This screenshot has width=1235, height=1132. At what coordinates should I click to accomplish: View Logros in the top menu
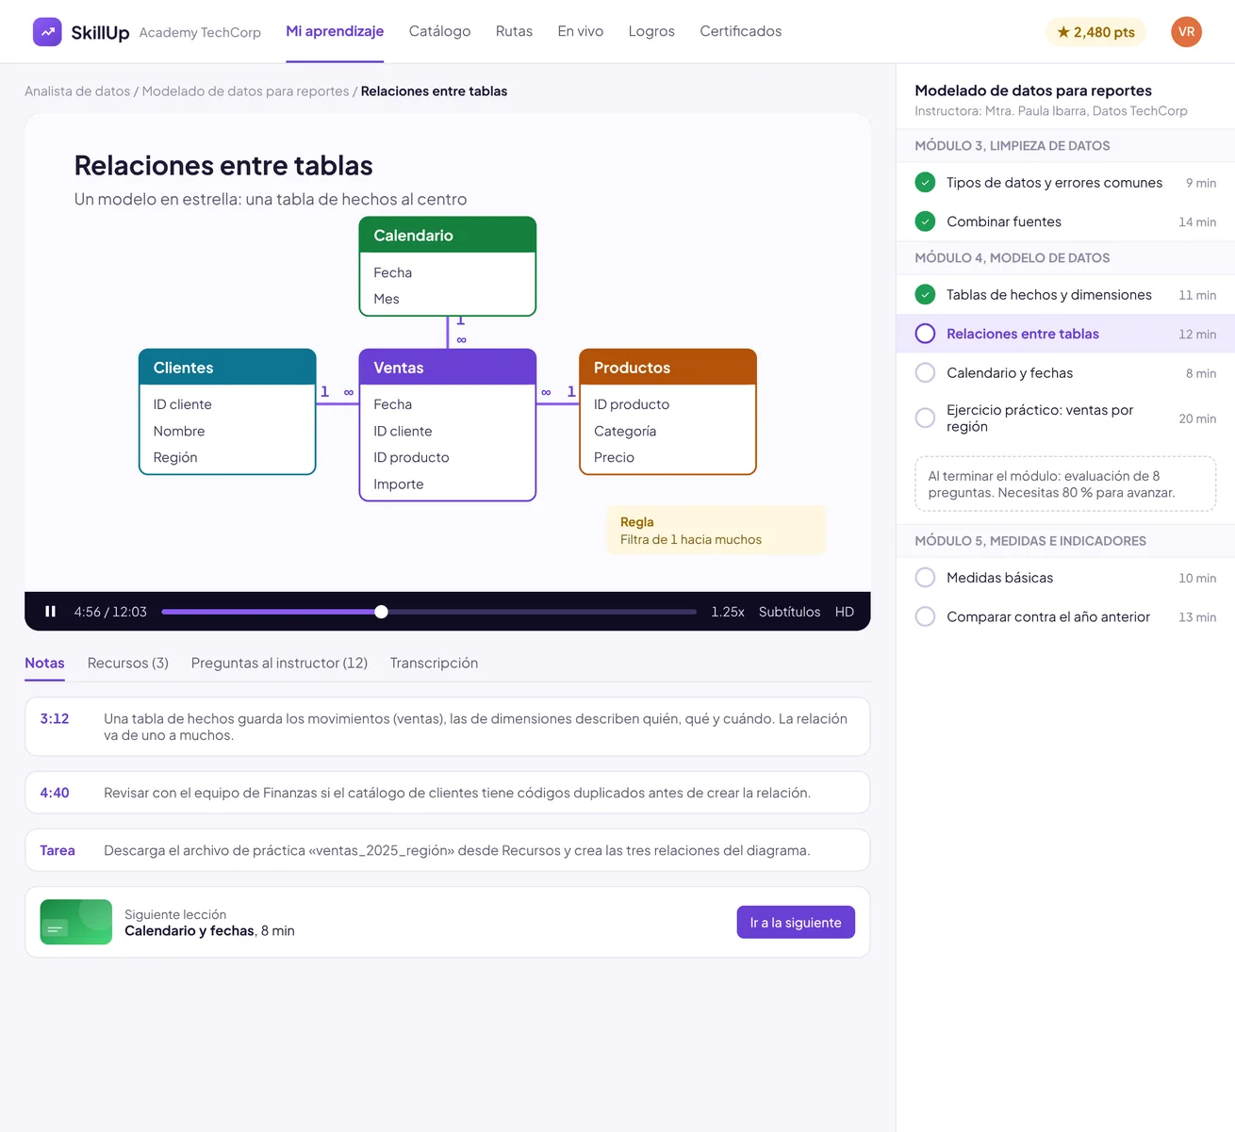(x=651, y=31)
